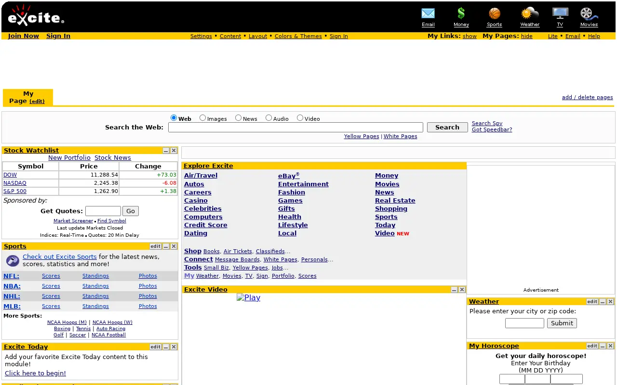This screenshot has width=617, height=385.
Task: Collapse the Stock Watchlist module
Action: tap(166, 151)
